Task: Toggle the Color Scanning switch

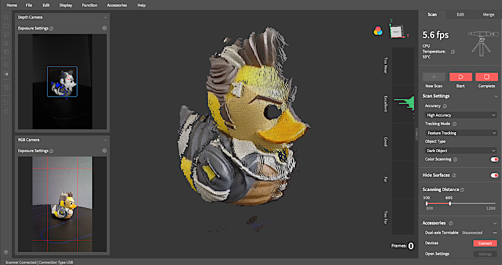Action: point(494,159)
